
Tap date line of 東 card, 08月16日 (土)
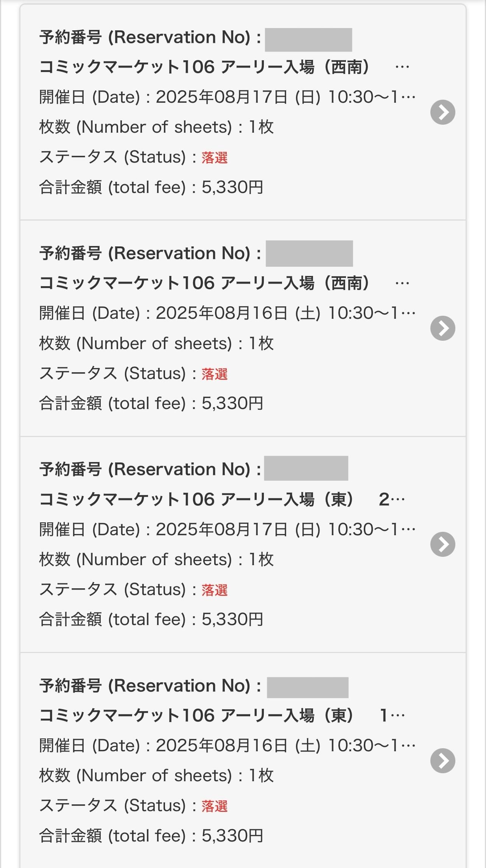click(x=227, y=745)
